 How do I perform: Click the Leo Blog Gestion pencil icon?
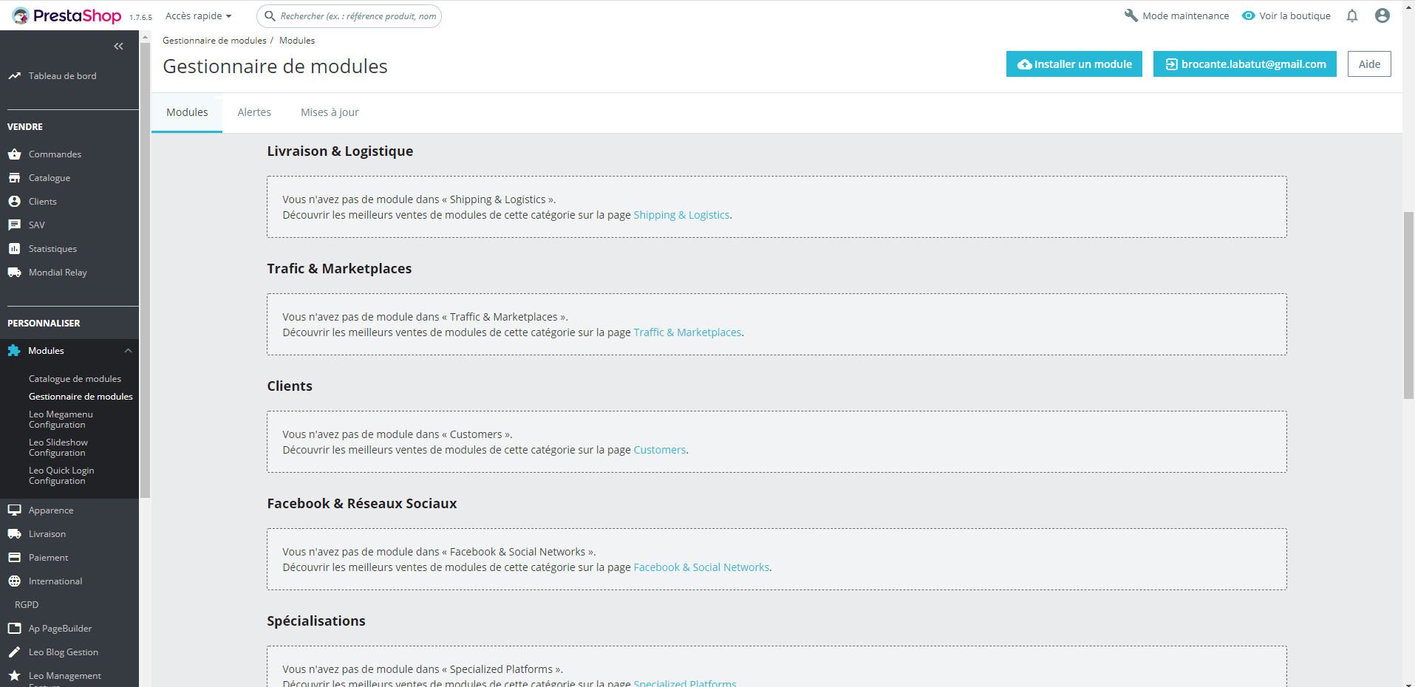point(14,652)
